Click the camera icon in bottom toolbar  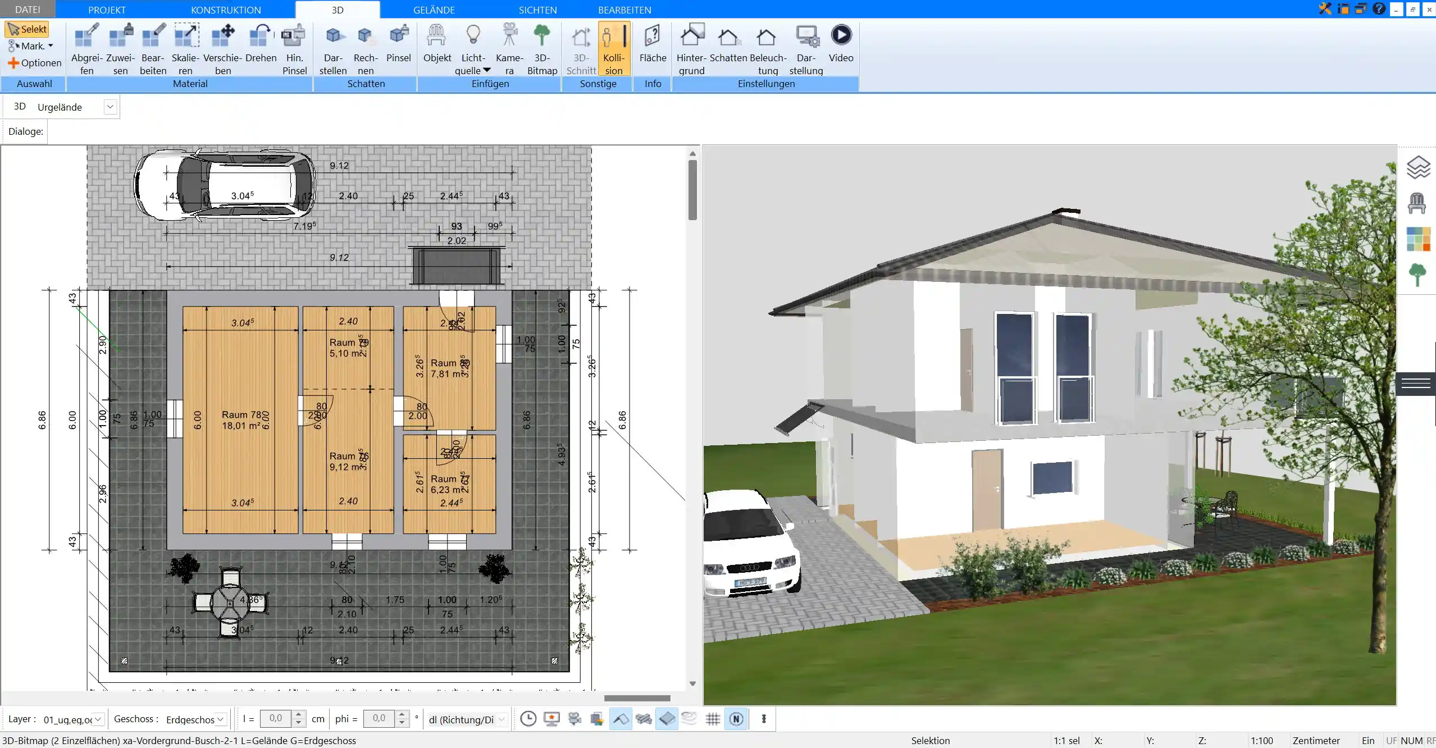(575, 719)
